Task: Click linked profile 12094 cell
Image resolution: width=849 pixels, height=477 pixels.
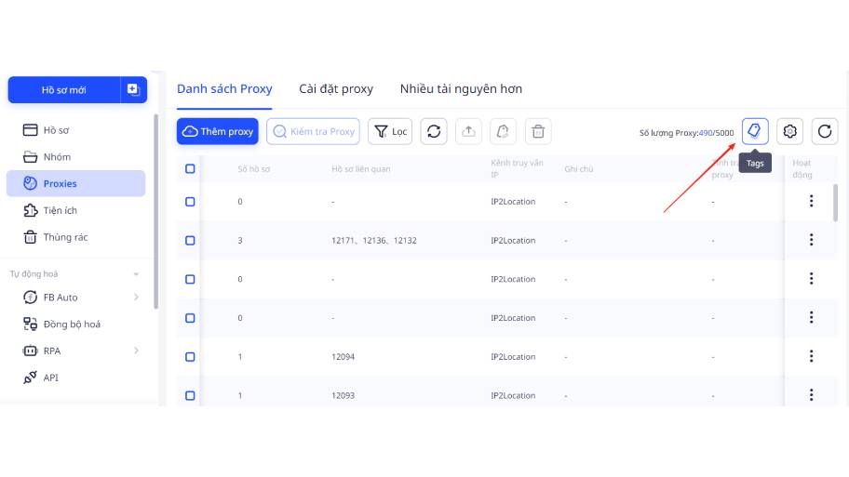Action: point(343,357)
